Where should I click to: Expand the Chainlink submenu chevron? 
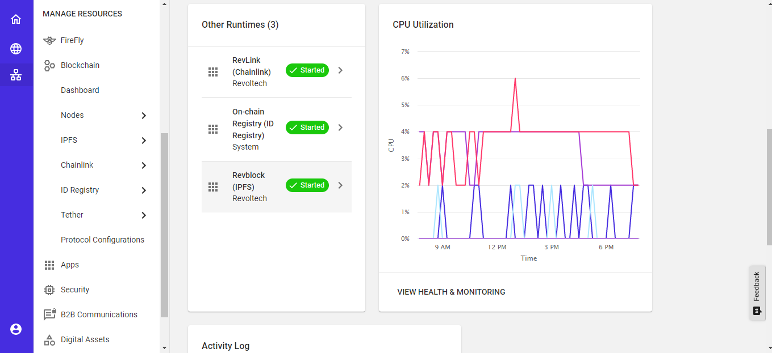[144, 165]
